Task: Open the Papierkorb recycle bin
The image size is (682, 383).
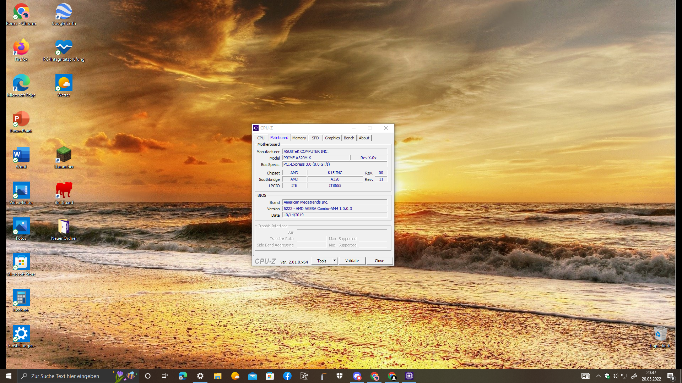Action: [x=660, y=334]
